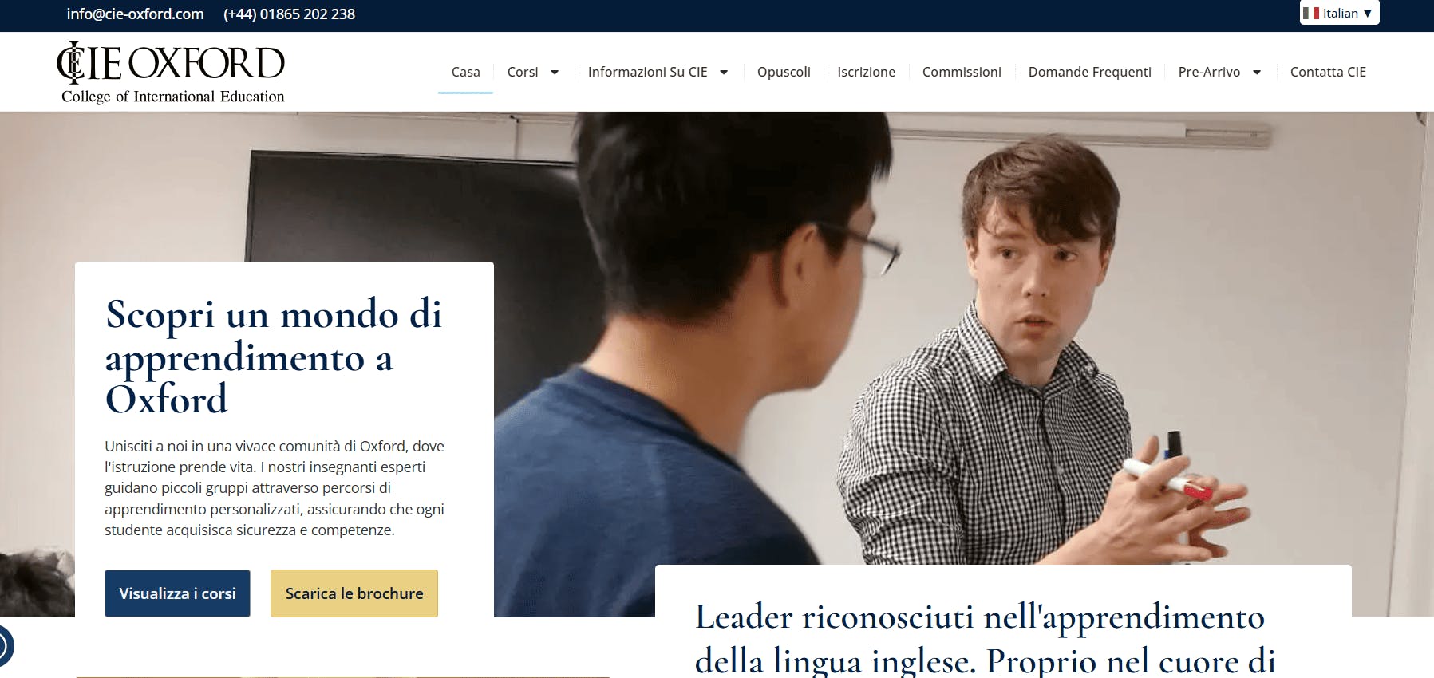Expand Informazioni Su CIE dropdown arrow
The width and height of the screenshot is (1434, 678).
pos(724,72)
